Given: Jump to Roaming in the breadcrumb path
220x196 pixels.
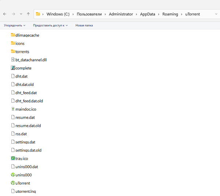Looking at the screenshot, I should coord(170,14).
